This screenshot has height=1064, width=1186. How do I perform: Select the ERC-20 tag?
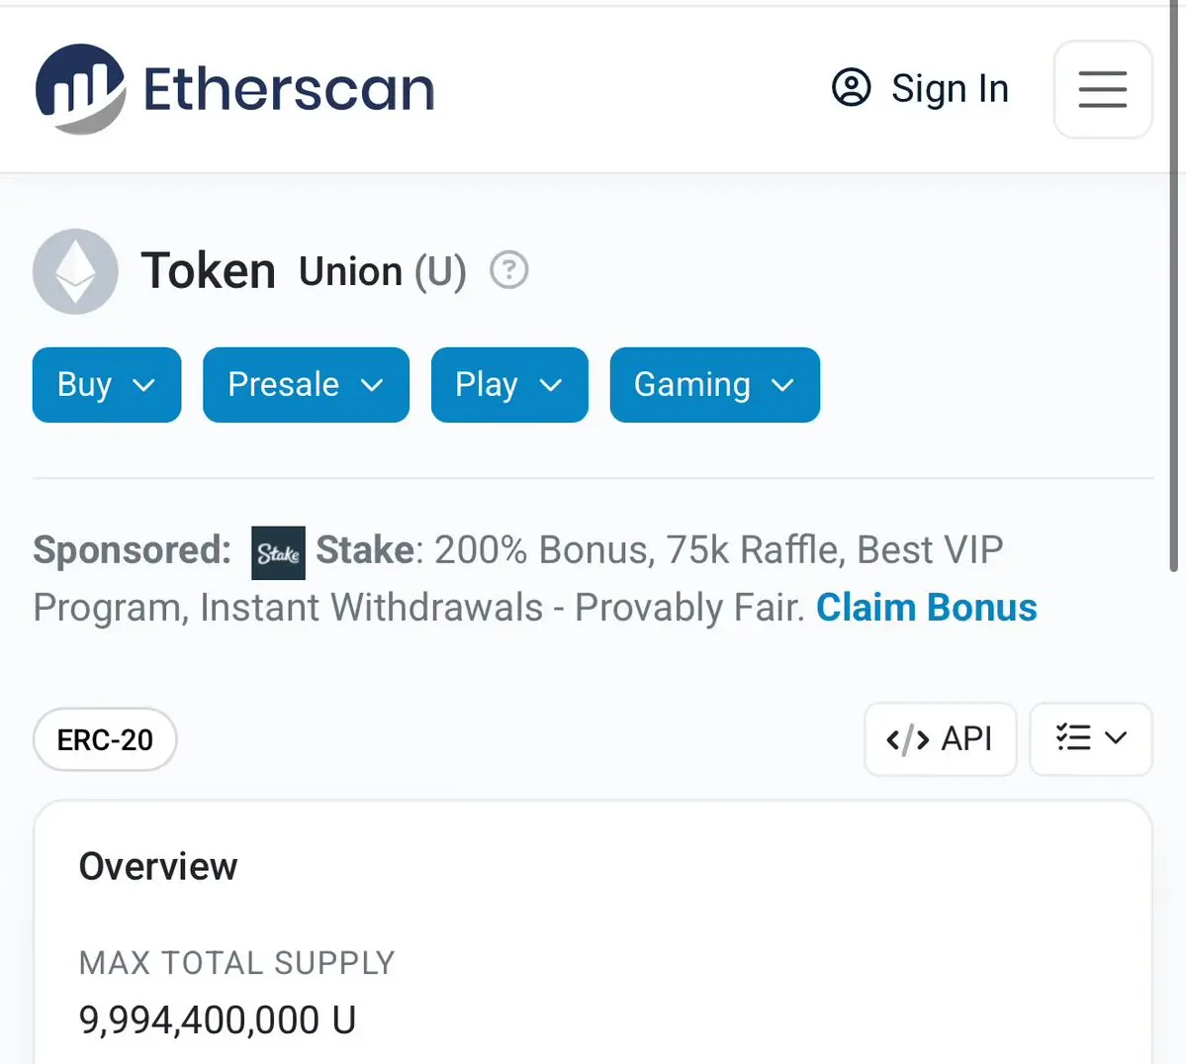(105, 739)
